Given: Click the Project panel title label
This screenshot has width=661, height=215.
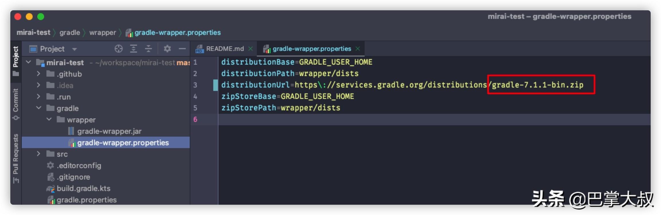Looking at the screenshot, I should [x=52, y=49].
